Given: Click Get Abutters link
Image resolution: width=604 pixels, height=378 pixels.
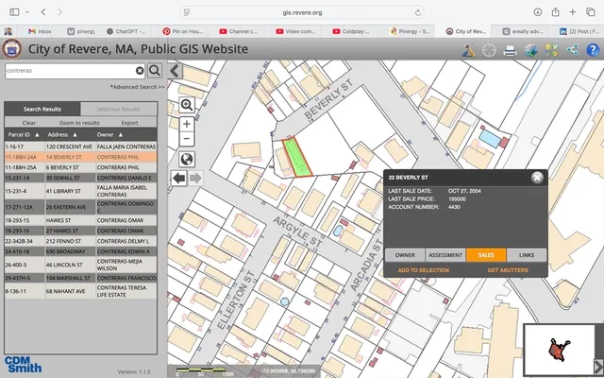Looking at the screenshot, I should 507,270.
